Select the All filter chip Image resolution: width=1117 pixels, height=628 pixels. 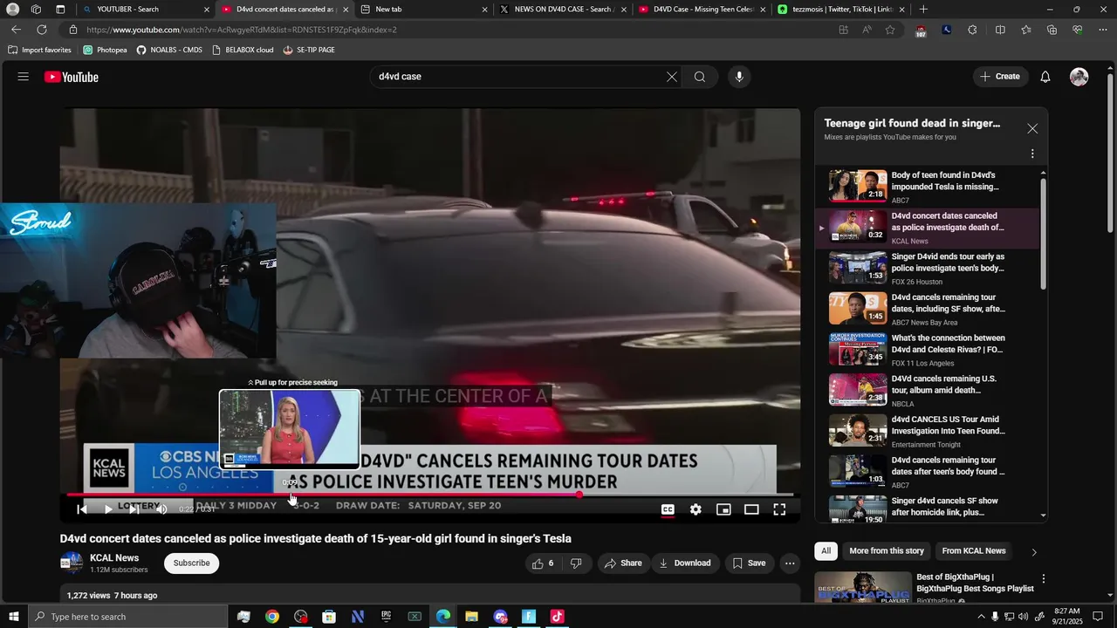[x=826, y=551]
